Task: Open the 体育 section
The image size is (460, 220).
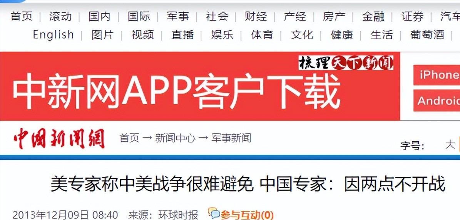Action: (x=262, y=35)
